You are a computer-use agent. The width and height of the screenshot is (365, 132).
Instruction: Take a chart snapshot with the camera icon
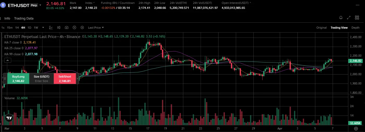(x=66, y=28)
